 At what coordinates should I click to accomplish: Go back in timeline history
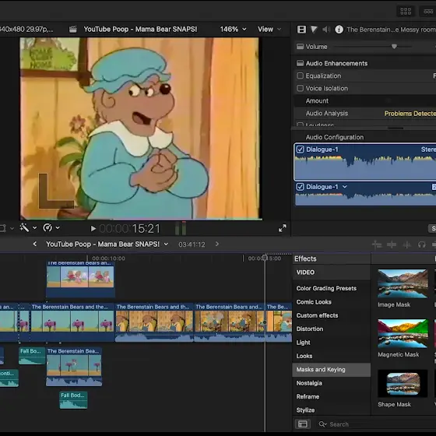pos(34,244)
